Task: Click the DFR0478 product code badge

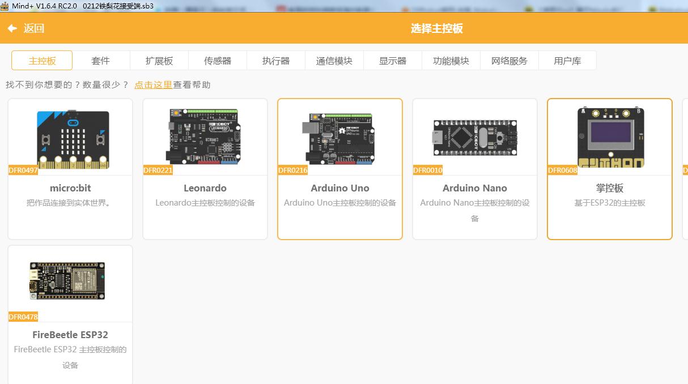Action: click(23, 317)
